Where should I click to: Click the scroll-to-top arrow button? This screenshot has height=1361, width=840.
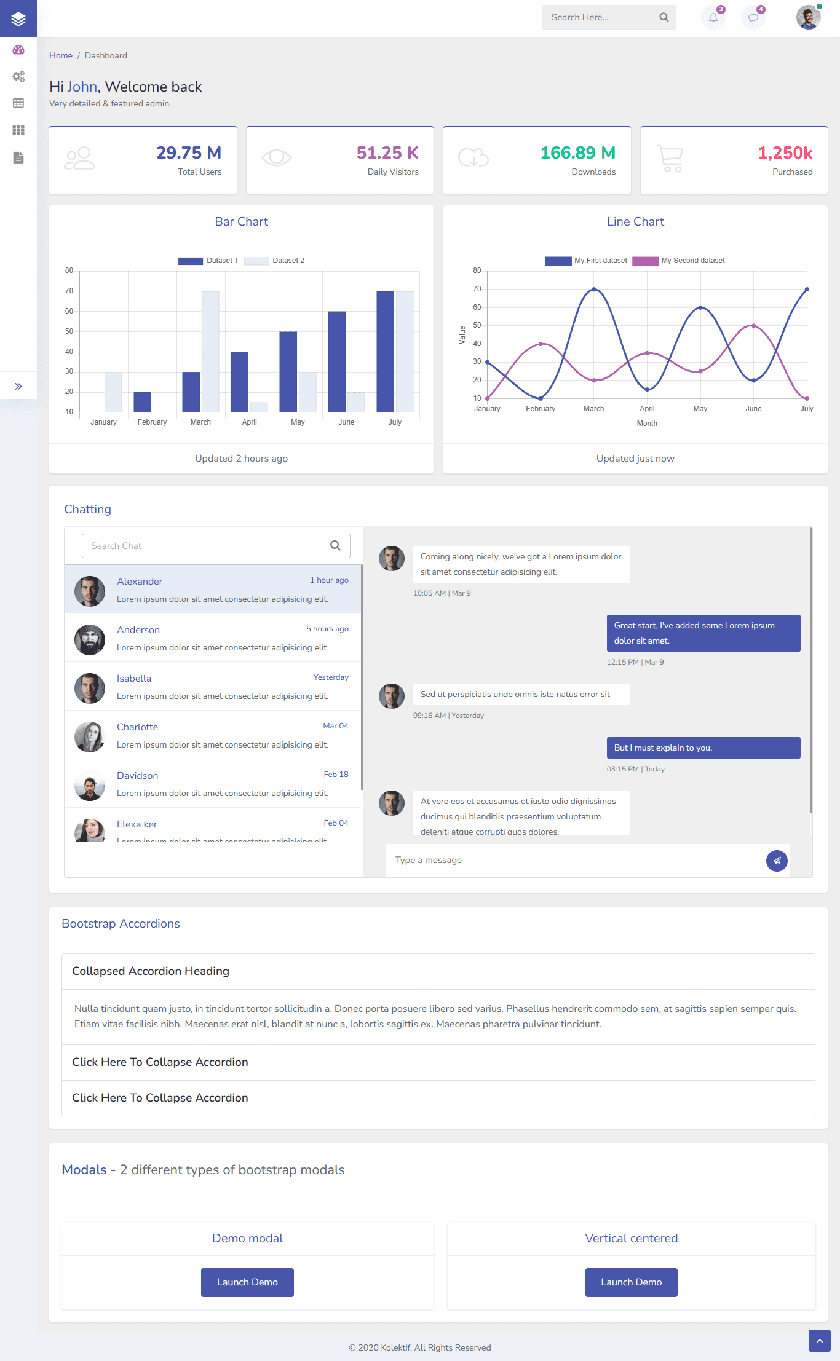click(820, 1341)
